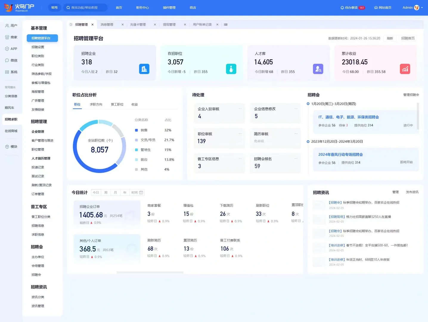Image resolution: width=428 pixels, height=322 pixels.
Task: Click the 火鸟门户 logo
Action: (19, 7)
